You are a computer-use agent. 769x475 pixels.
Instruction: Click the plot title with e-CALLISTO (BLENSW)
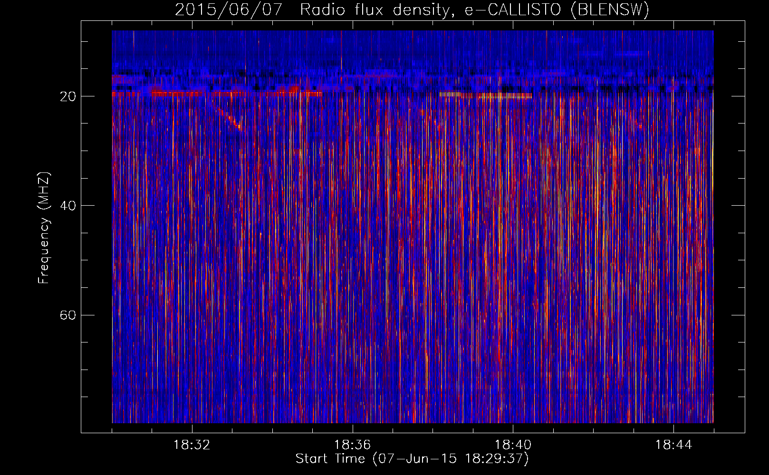[412, 9]
